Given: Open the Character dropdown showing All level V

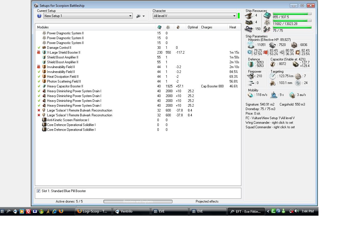Looking at the screenshot, I should tap(195, 16).
